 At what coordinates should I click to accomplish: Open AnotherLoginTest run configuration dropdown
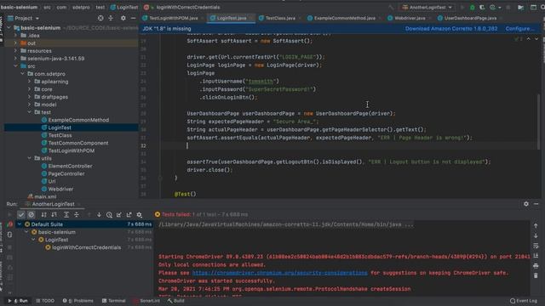(x=427, y=8)
